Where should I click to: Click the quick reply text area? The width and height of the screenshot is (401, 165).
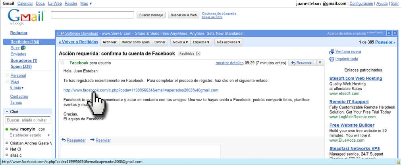click(x=141, y=152)
